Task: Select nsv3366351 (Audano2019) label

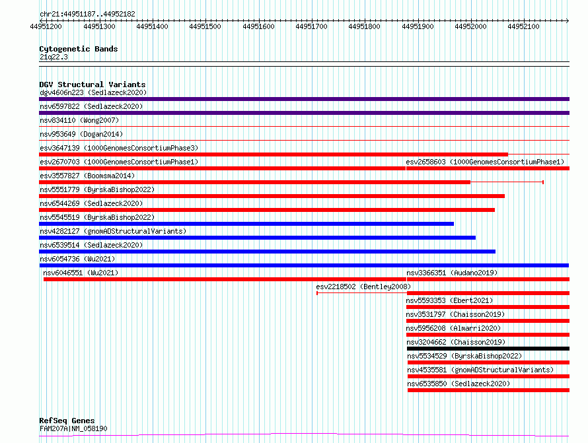Action: pyautogui.click(x=452, y=273)
